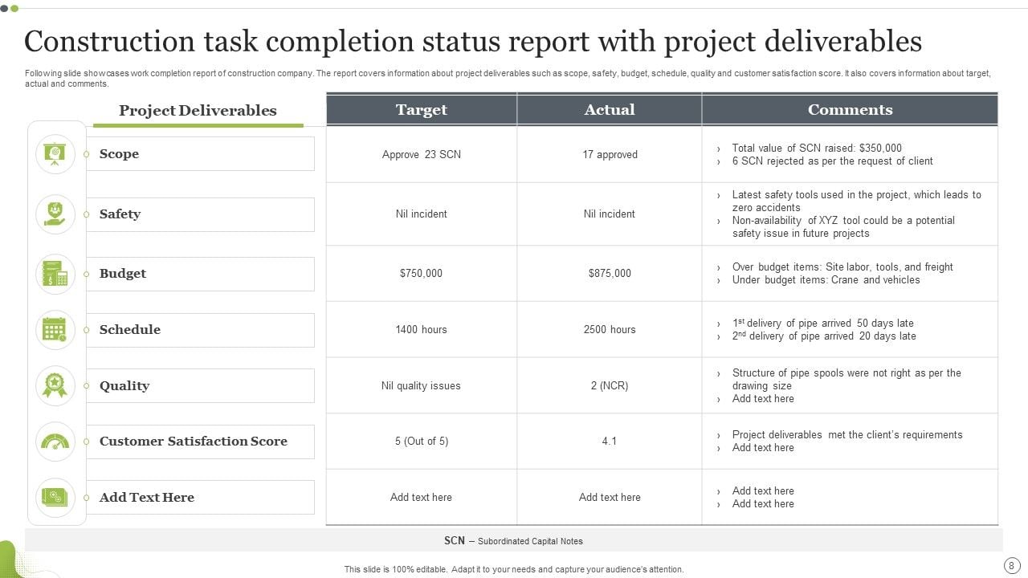Click '2nd delivery of pipe arrived' comment
The height and width of the screenshot is (578, 1028).
point(824,336)
